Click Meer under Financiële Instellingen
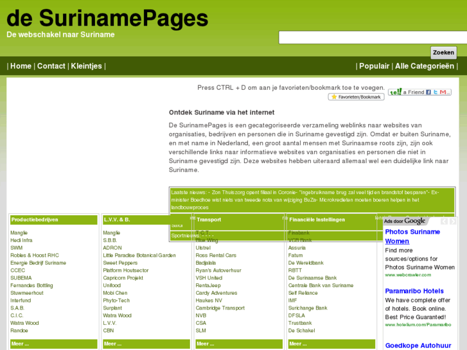This screenshot has height=350, width=467. coord(331,344)
